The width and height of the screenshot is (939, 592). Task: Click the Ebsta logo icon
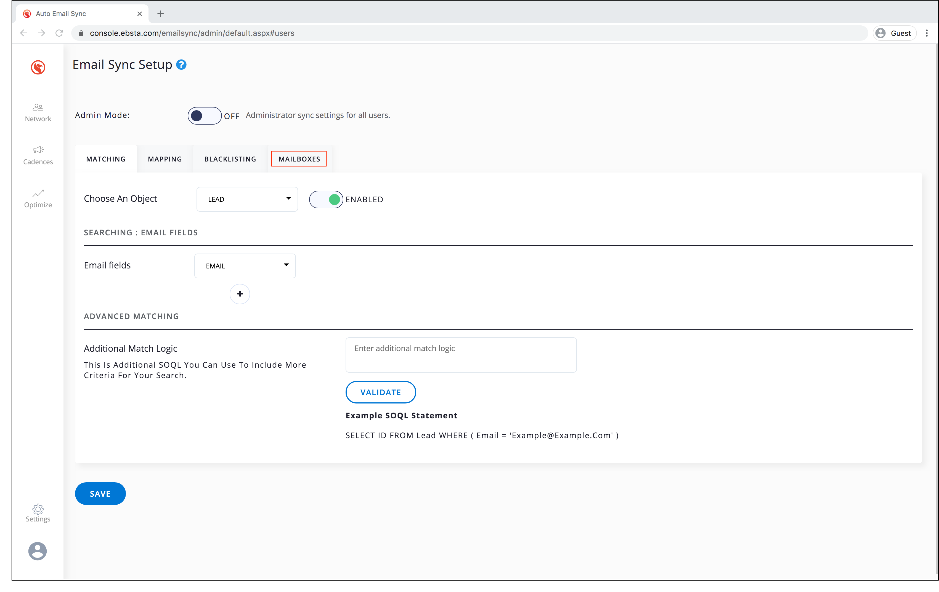(x=38, y=67)
